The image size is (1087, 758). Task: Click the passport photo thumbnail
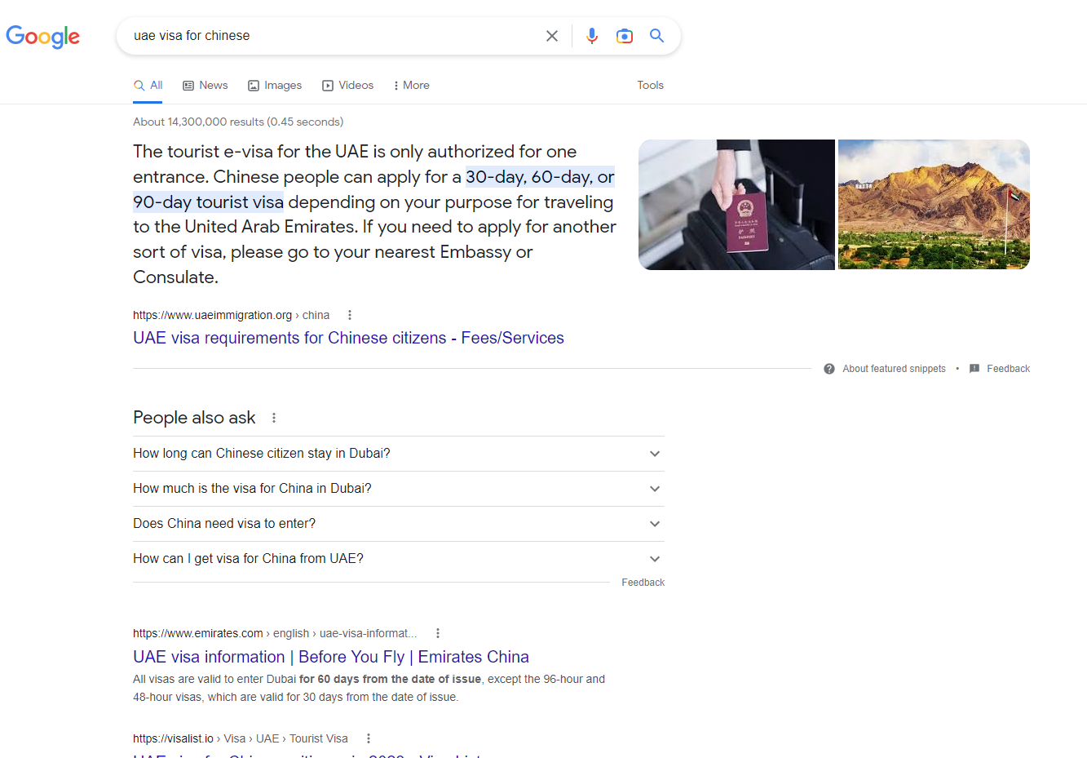[x=736, y=204]
